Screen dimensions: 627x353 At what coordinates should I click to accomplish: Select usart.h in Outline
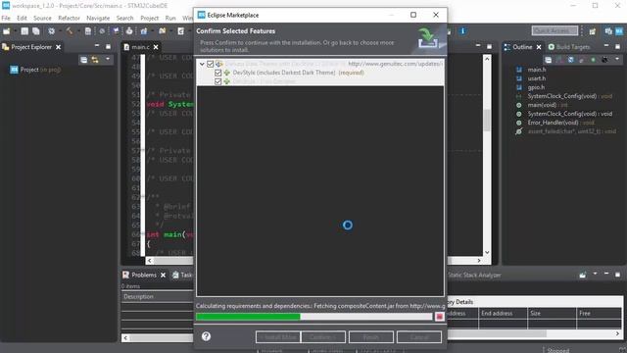(537, 78)
